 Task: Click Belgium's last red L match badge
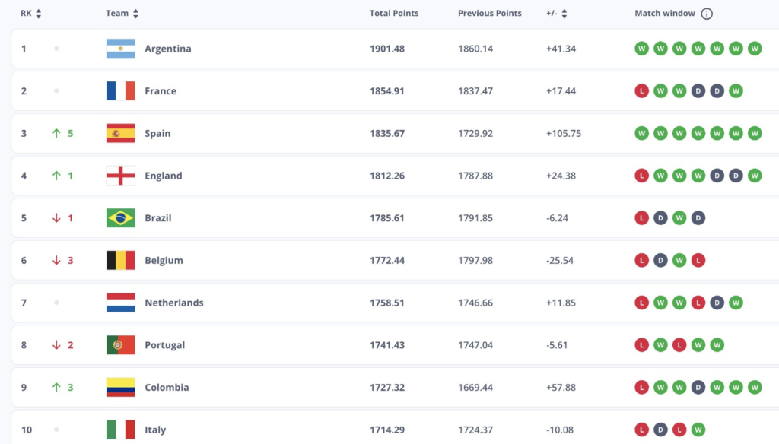698,260
